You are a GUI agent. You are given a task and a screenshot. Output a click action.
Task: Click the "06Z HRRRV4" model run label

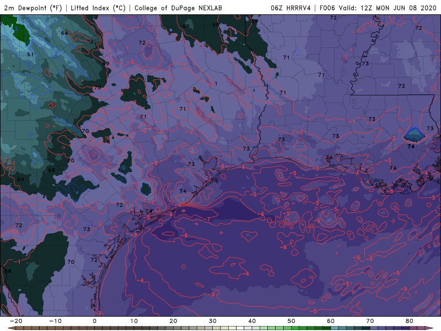click(x=291, y=8)
